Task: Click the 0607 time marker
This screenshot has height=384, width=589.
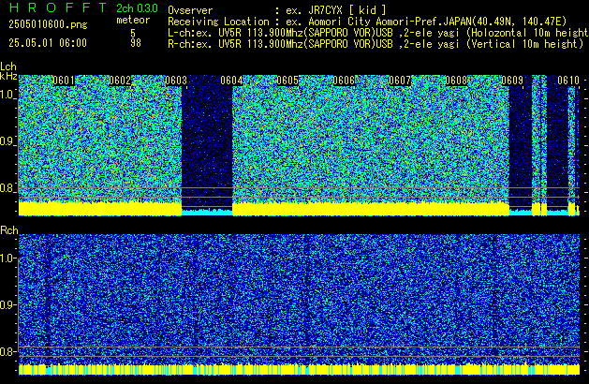Action: [x=400, y=81]
